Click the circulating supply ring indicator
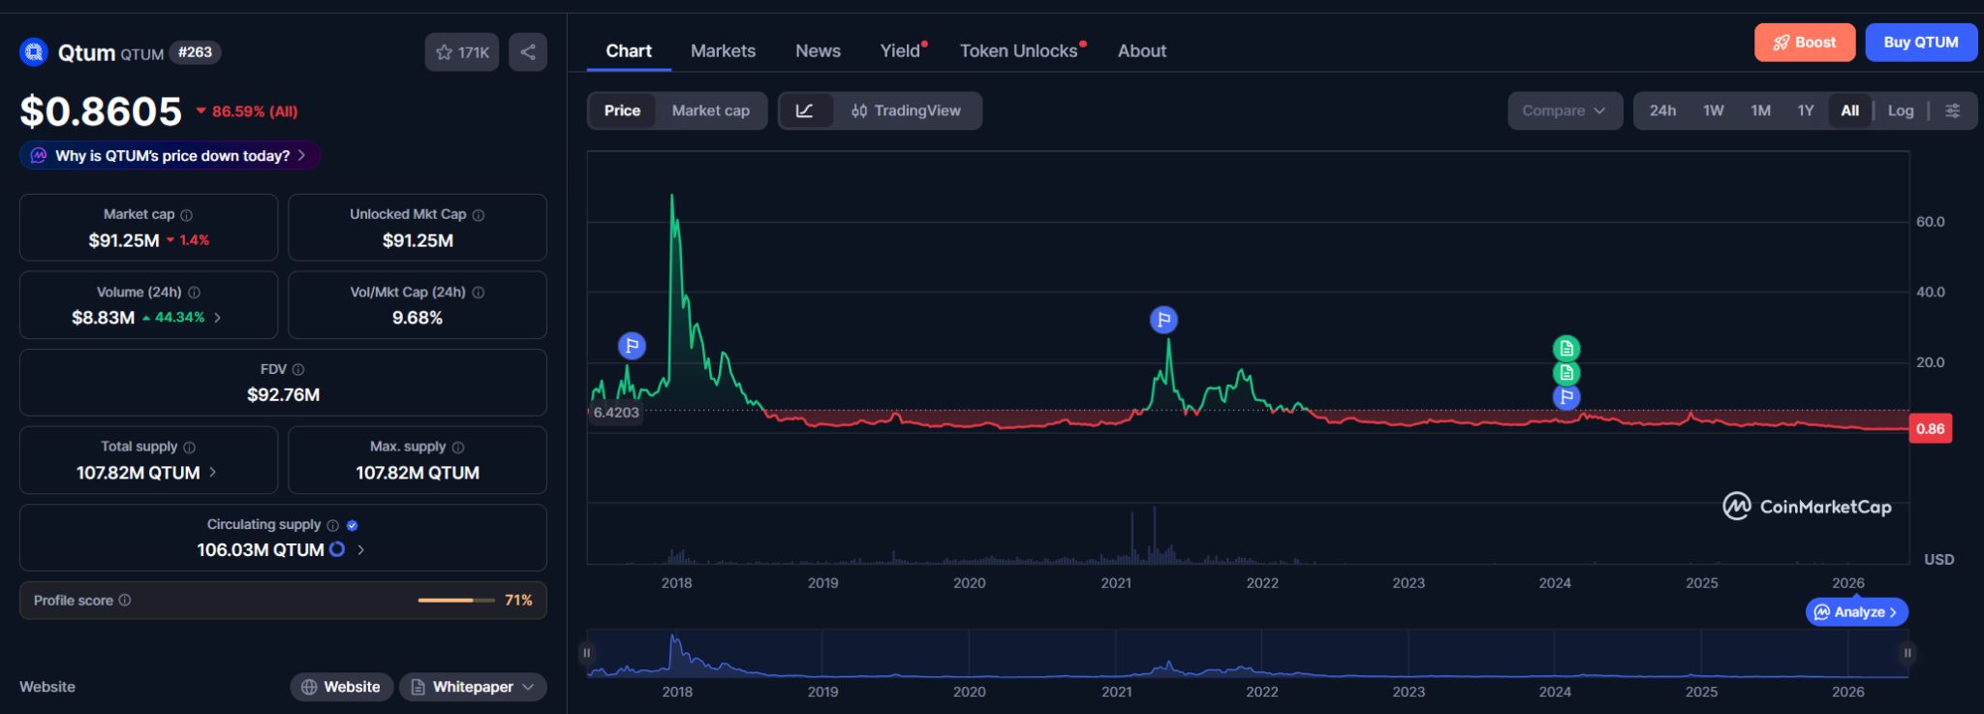The width and height of the screenshot is (1984, 714). 337,549
